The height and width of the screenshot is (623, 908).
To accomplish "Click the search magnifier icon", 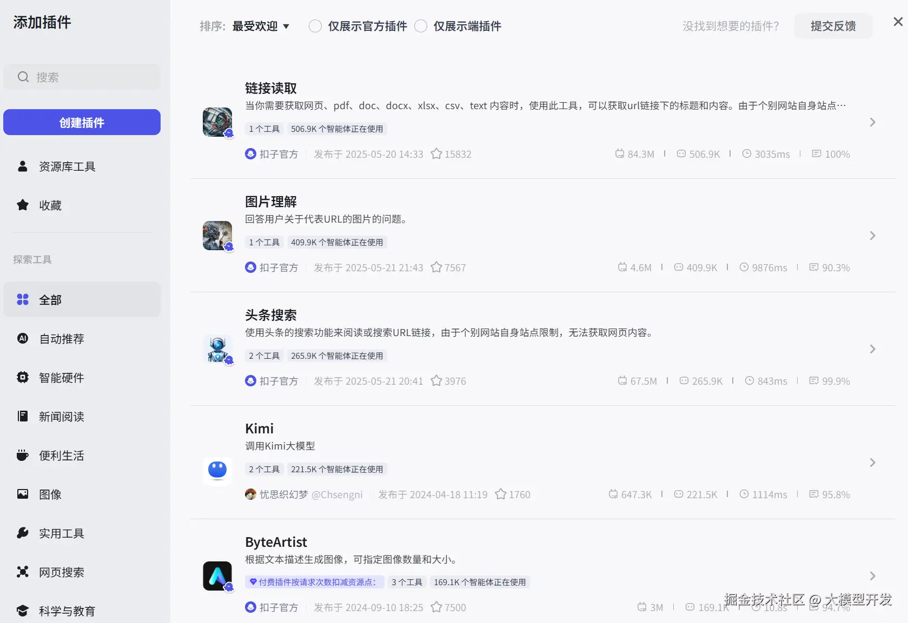I will pos(23,77).
